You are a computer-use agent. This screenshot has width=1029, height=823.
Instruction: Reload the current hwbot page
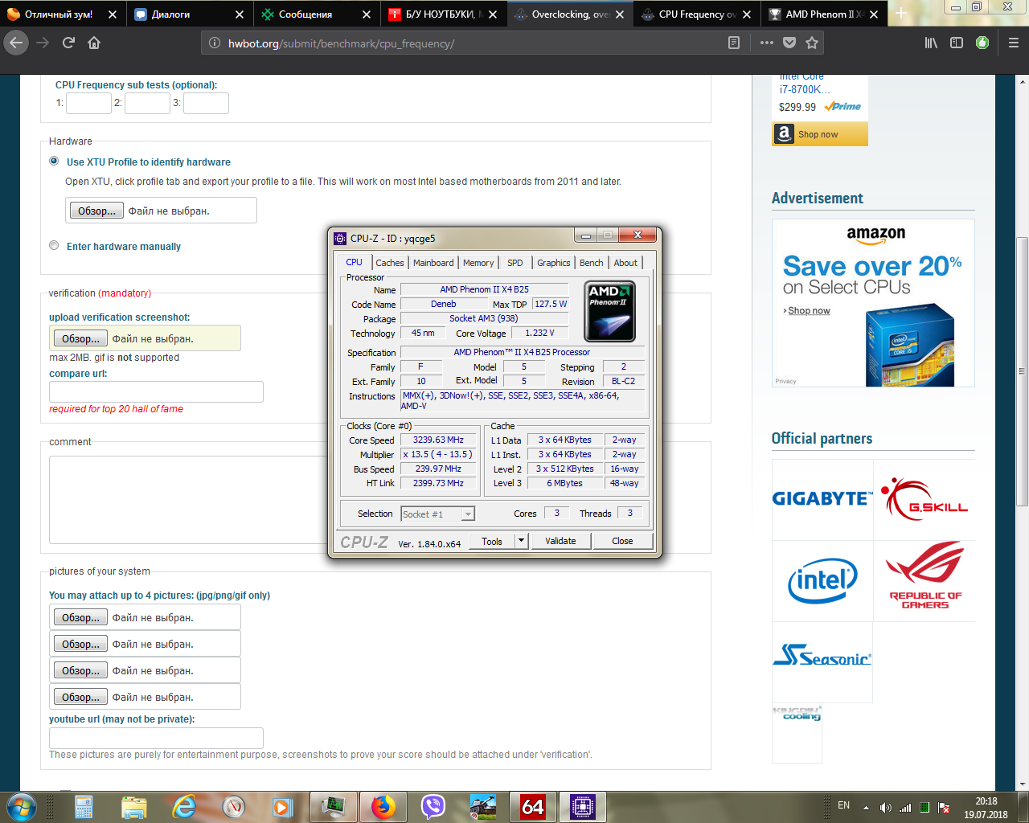(x=68, y=43)
